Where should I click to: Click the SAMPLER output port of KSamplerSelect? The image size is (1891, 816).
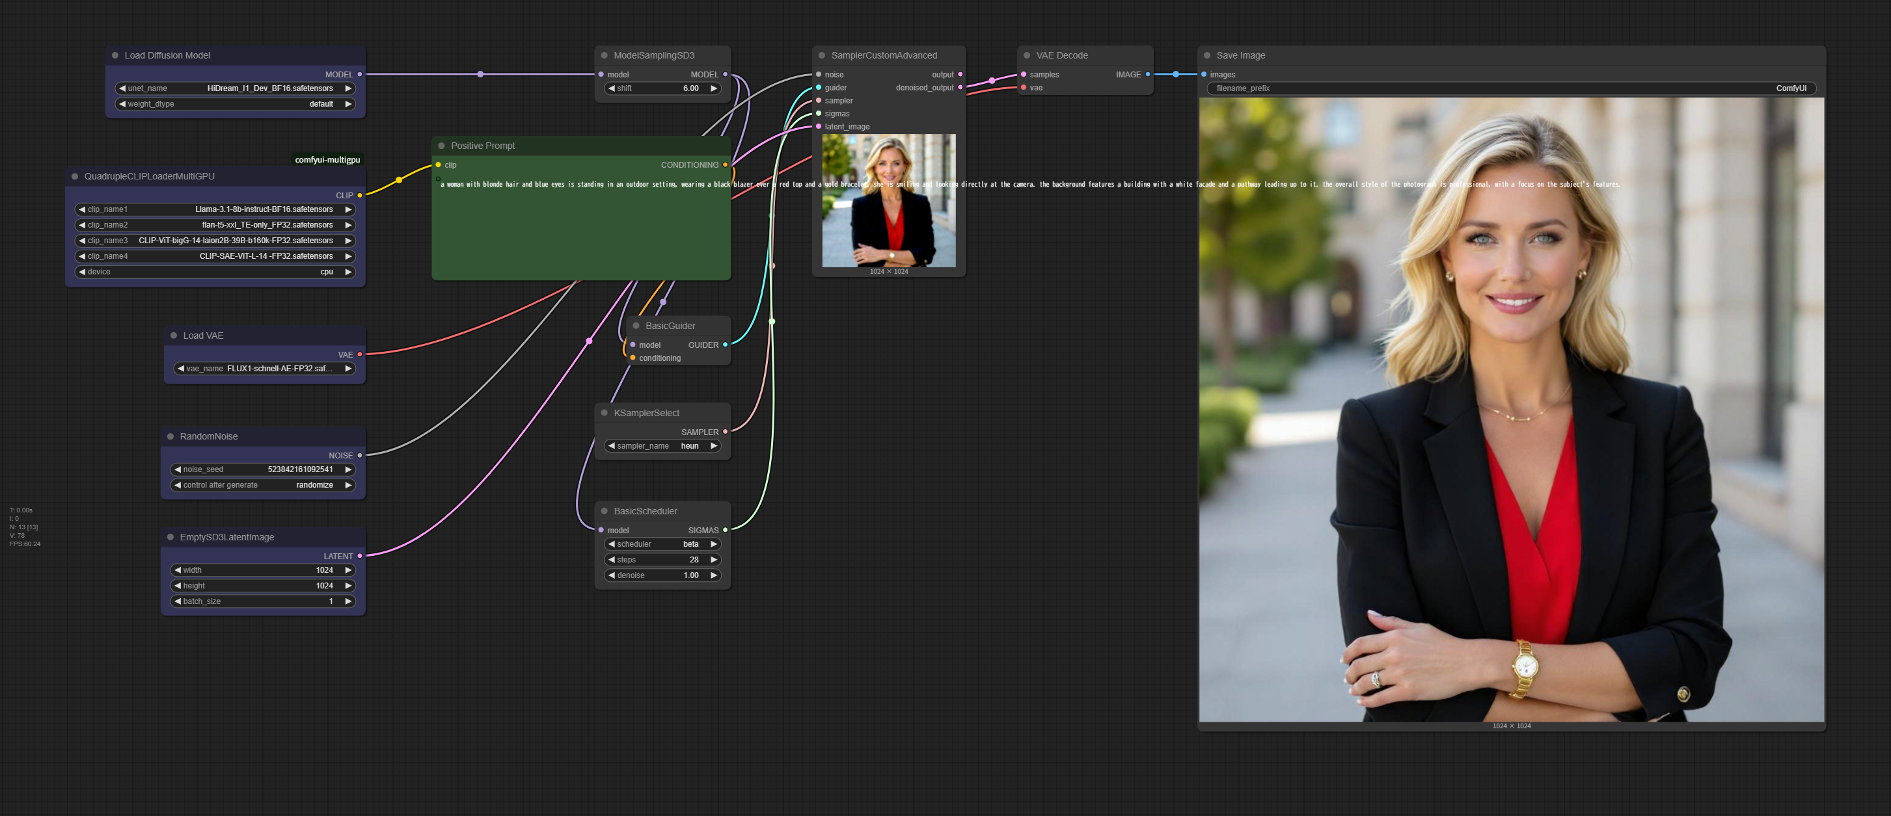click(726, 432)
